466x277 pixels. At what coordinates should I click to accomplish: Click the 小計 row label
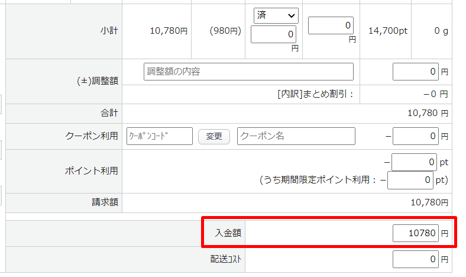tap(109, 30)
